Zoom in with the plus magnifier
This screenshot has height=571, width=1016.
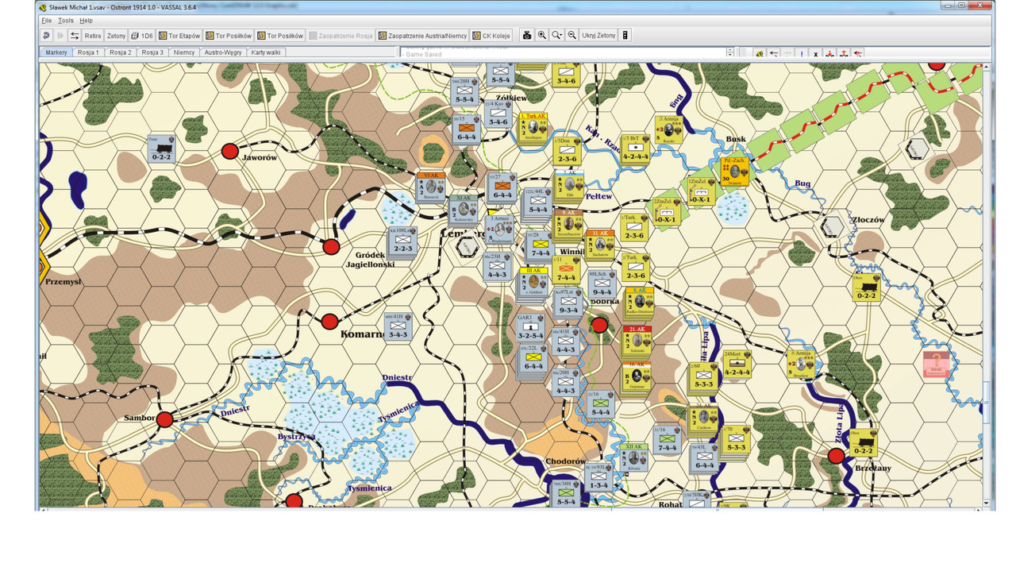[x=542, y=36]
